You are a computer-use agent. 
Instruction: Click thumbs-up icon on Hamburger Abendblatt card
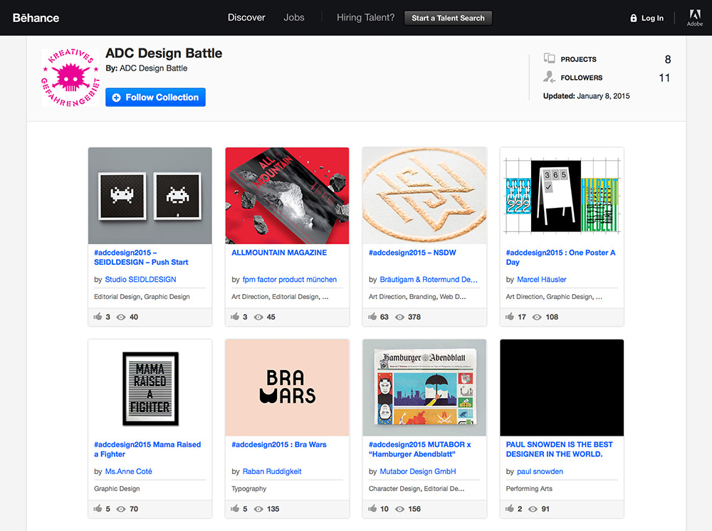tap(372, 508)
